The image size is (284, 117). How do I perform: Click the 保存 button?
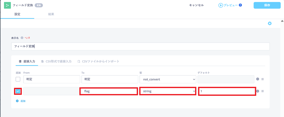pyautogui.click(x=267, y=5)
